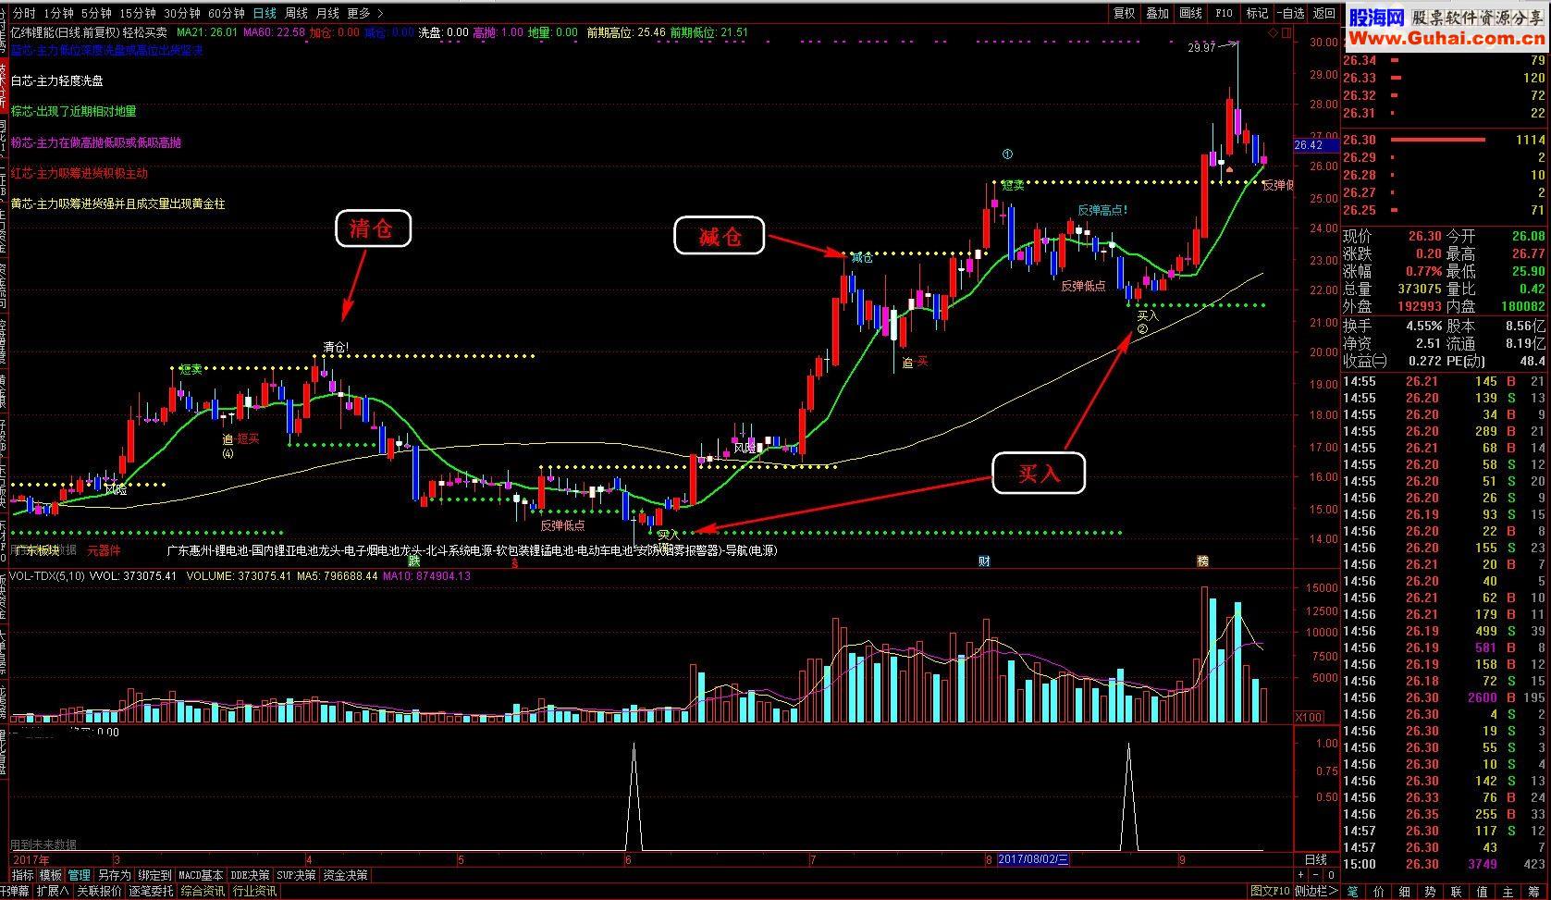Collapse the 侧边栏 sidebar
Screen dimensions: 1551x900
pos(1315,892)
